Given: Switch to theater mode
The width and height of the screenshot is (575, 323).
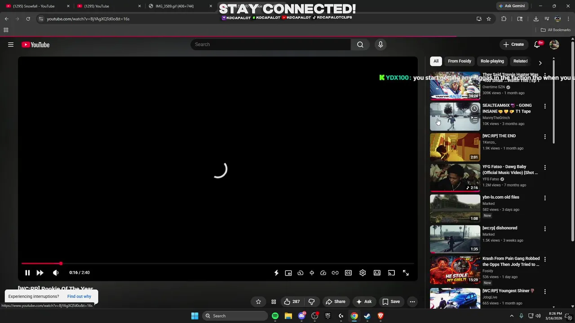Looking at the screenshot, I should [x=377, y=273].
